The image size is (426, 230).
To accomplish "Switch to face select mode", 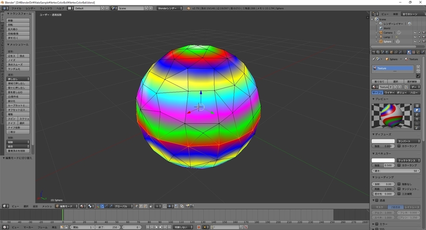I will [x=145, y=206].
